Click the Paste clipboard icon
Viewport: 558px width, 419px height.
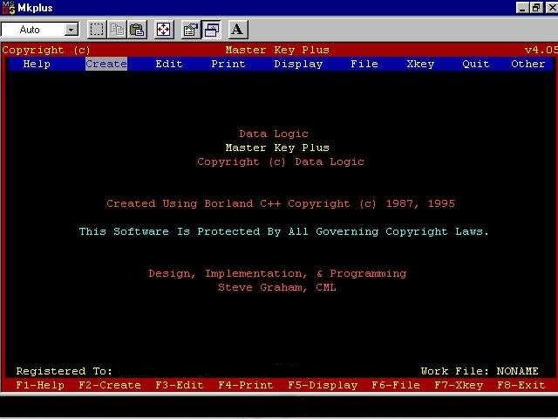pos(137,30)
